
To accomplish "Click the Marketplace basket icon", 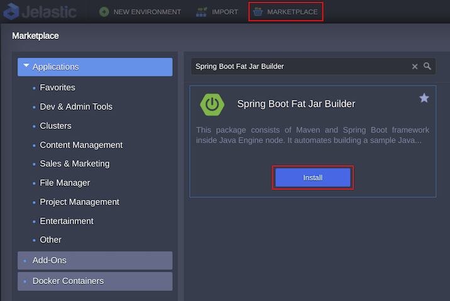I will tap(258, 12).
